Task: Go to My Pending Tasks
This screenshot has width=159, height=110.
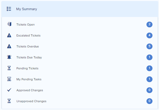Action: 29,79
